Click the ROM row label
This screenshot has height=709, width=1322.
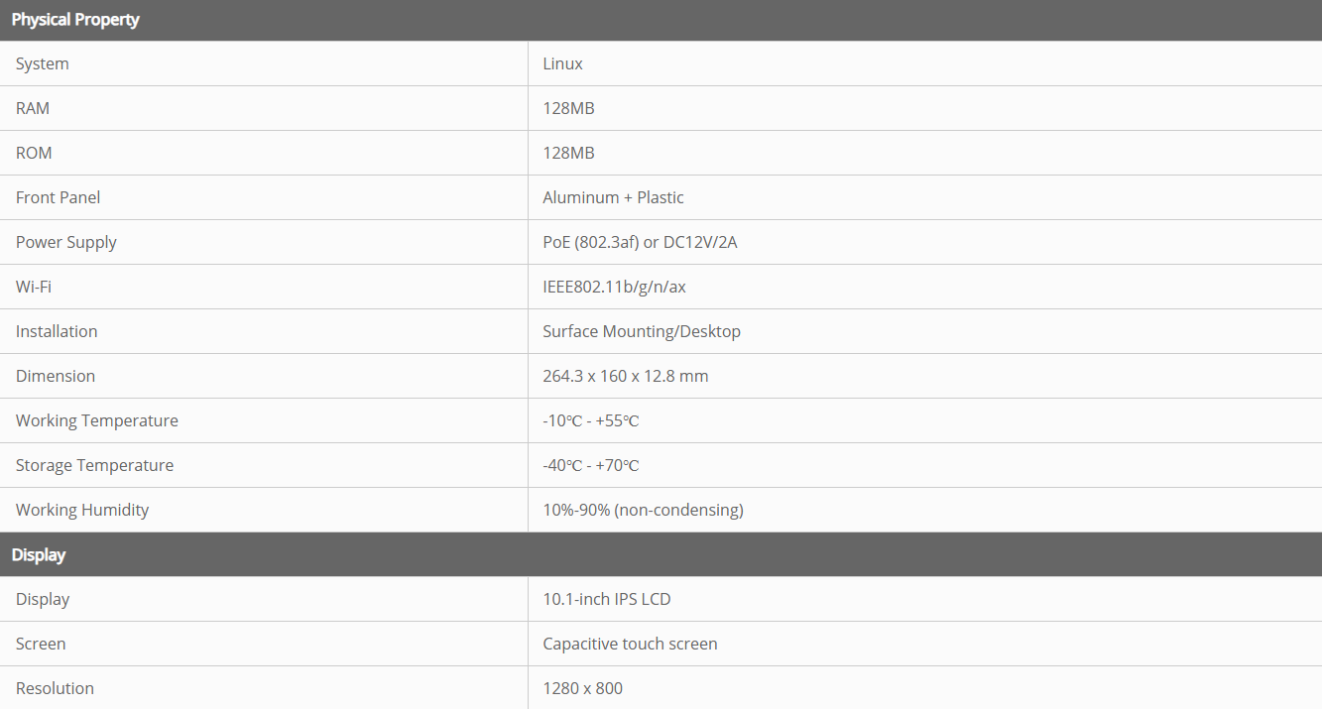tap(34, 154)
